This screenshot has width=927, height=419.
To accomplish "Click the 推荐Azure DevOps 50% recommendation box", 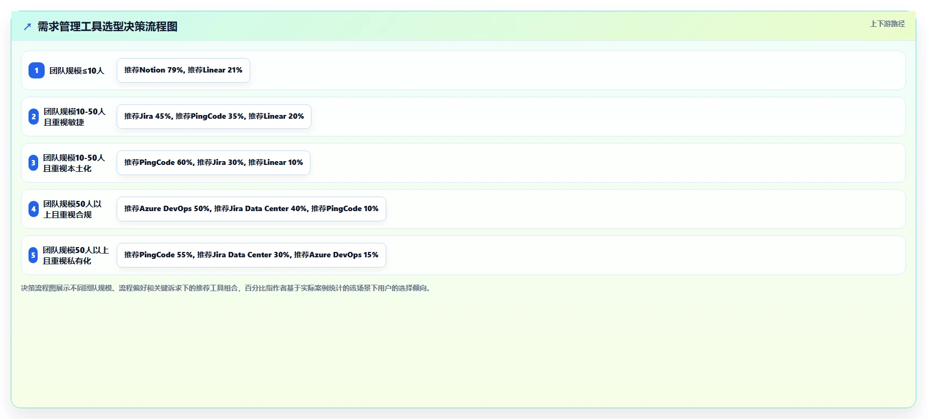I will coord(251,209).
